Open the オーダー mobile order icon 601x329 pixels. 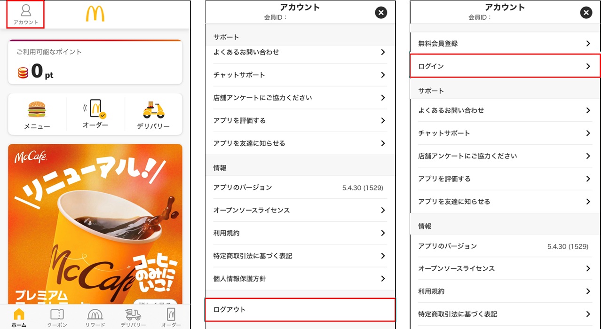pos(95,114)
